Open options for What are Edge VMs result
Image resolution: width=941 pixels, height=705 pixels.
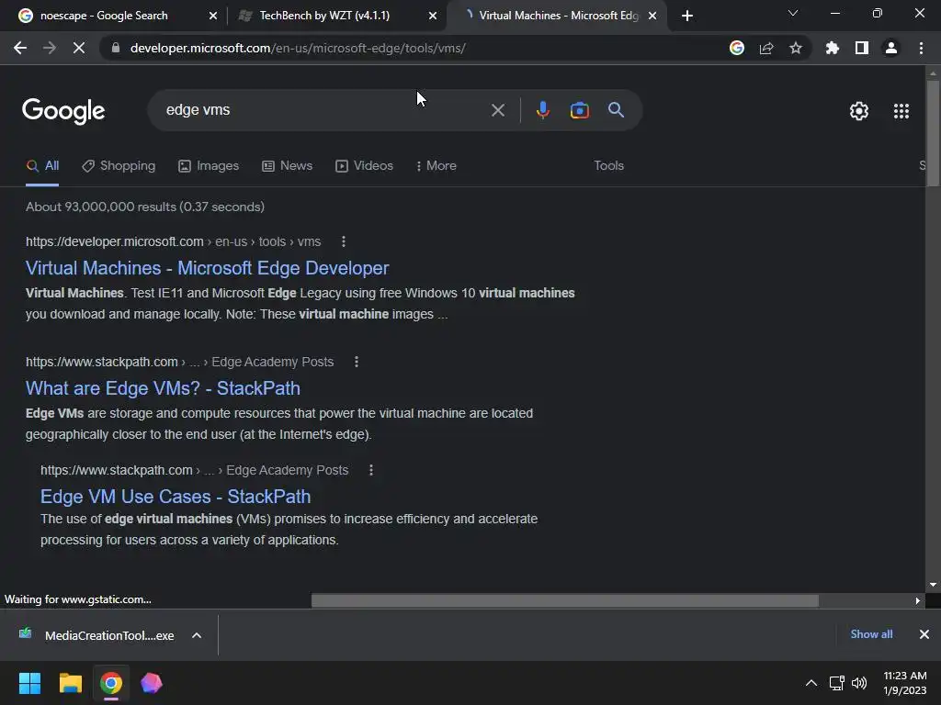click(x=357, y=362)
